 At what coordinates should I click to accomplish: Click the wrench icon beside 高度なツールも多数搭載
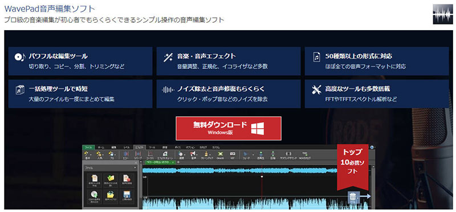[316, 89]
